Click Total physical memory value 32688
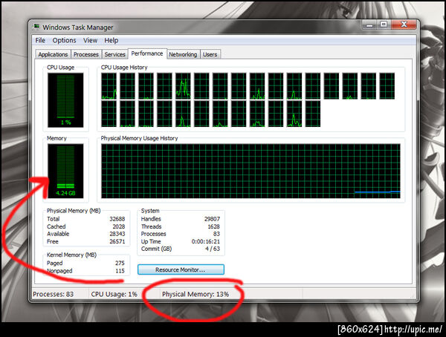Screen dimensions: 446x337 117,219
